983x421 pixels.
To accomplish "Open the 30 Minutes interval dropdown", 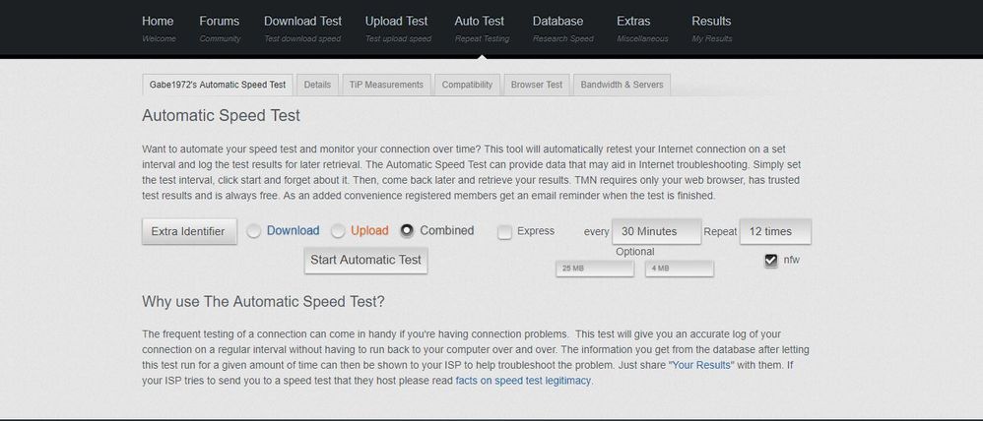I will (x=655, y=231).
